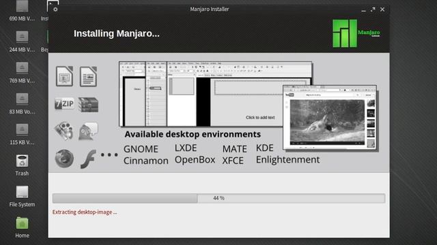Click the LibreOffice Impress presentation icon
Image resolution: width=437 pixels, height=245 pixels.
64,76
